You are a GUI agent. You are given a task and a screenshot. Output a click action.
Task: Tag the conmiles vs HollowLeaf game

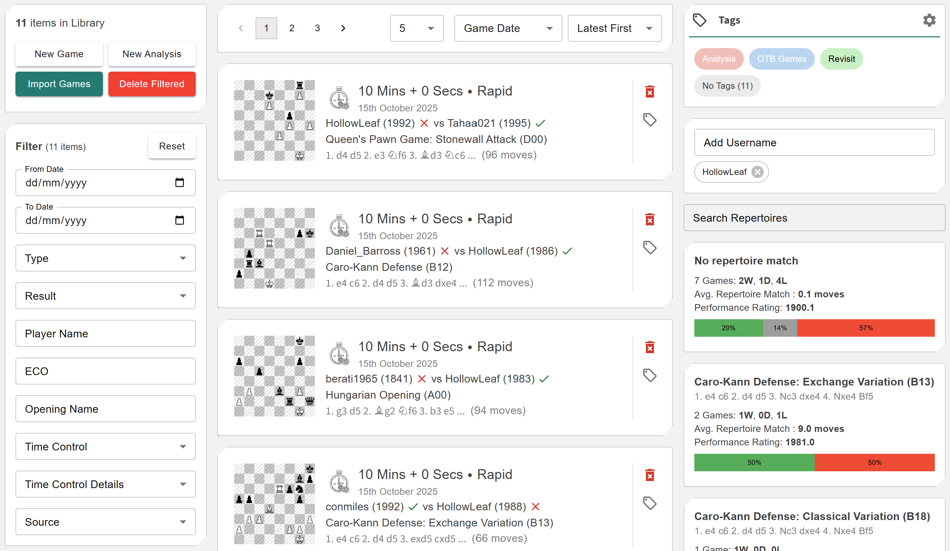tap(650, 503)
